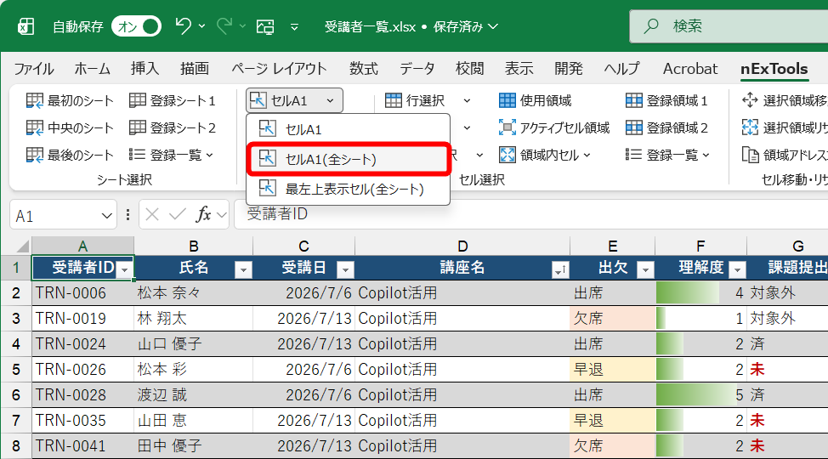Open filter dropdown on 氏名 header
The image size is (828, 459).
pyautogui.click(x=243, y=270)
